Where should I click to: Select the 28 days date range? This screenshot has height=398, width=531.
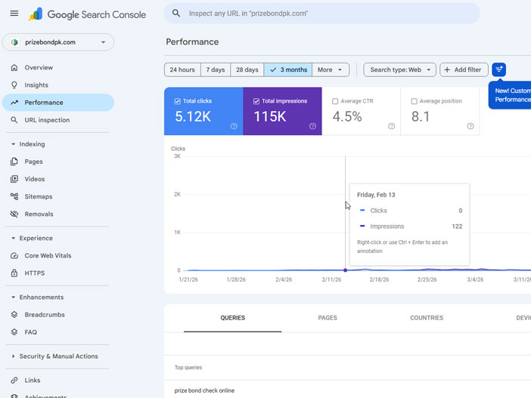point(247,69)
